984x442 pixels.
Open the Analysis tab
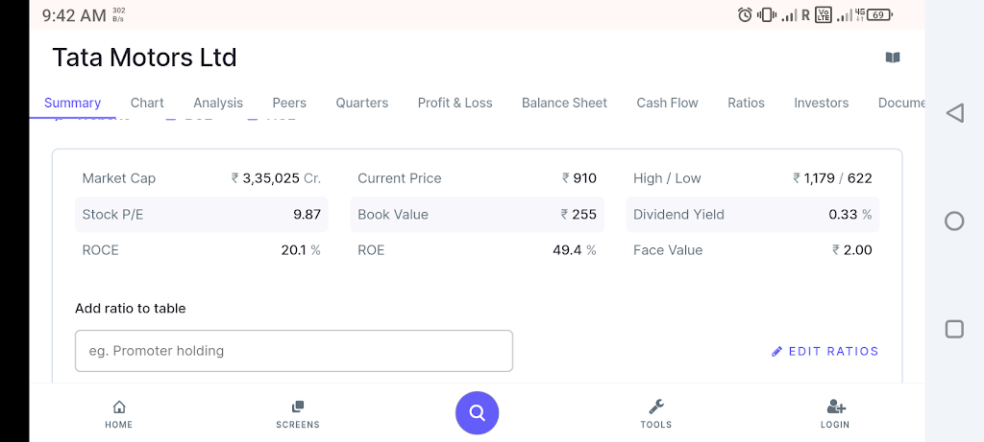[x=218, y=103]
